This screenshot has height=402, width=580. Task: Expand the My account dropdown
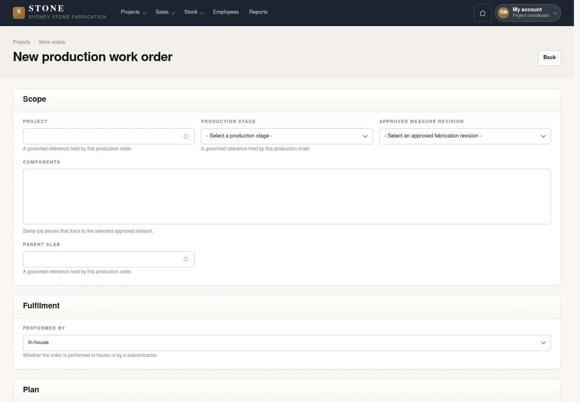[528, 13]
